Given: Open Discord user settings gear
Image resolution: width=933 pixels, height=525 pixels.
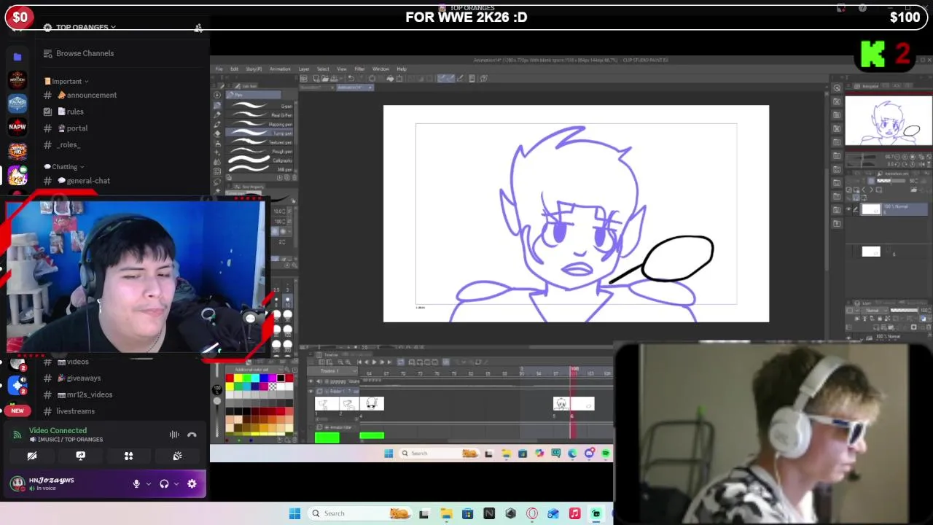Looking at the screenshot, I should coord(192,483).
